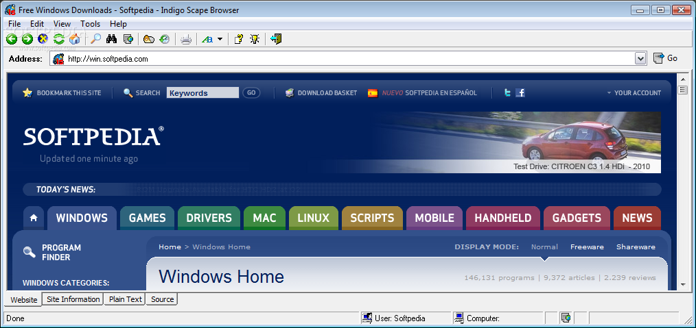Switch to the Source tab

click(163, 299)
